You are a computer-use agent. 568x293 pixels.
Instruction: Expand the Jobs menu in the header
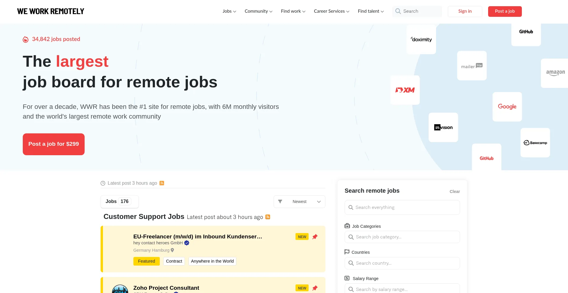pyautogui.click(x=229, y=11)
